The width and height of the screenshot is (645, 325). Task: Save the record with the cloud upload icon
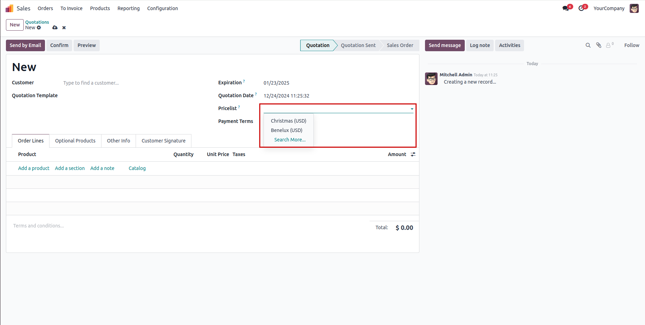[x=55, y=28]
